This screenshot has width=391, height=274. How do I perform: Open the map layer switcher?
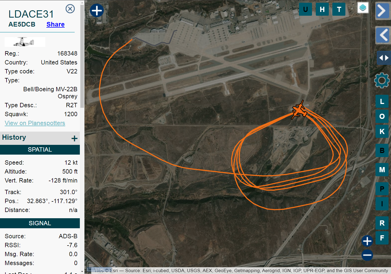(363, 8)
